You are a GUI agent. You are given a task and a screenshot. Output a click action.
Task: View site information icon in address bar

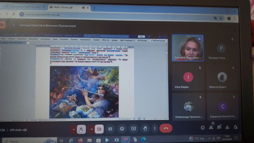coord(22,14)
